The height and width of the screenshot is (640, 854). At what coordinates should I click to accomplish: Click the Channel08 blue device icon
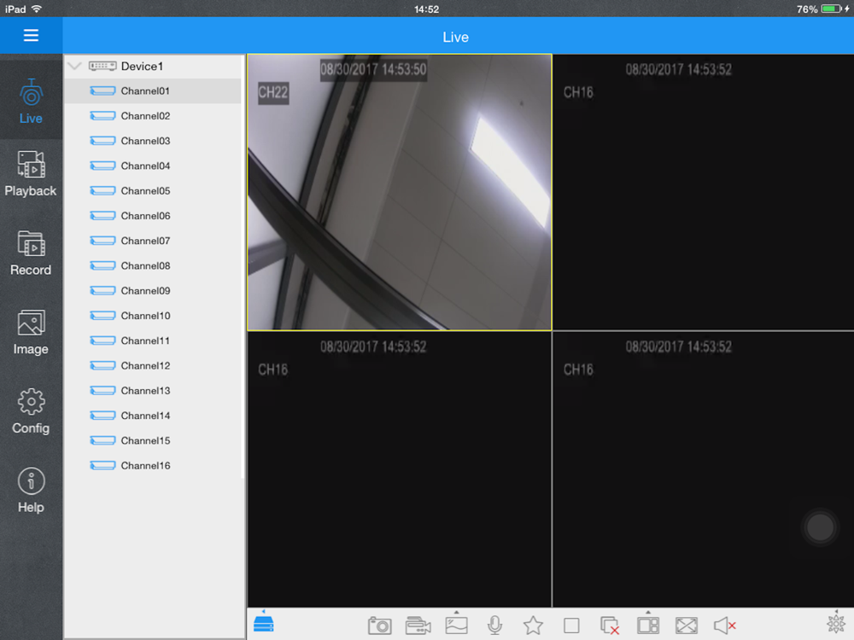tap(102, 265)
